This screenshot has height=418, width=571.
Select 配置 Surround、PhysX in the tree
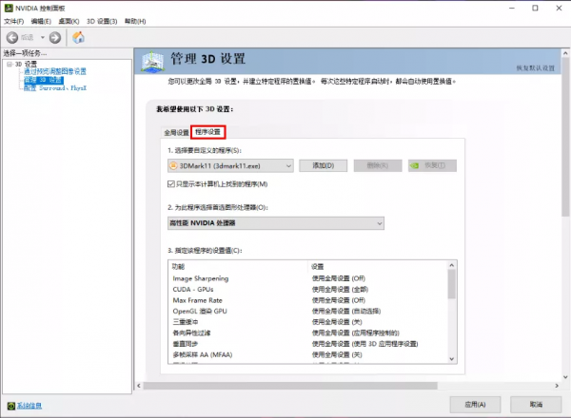click(55, 88)
